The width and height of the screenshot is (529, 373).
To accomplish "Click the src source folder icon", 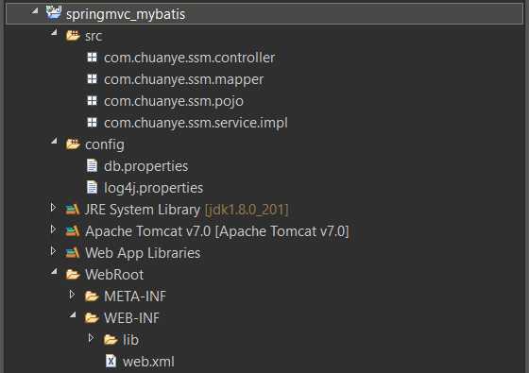I will pos(73,36).
